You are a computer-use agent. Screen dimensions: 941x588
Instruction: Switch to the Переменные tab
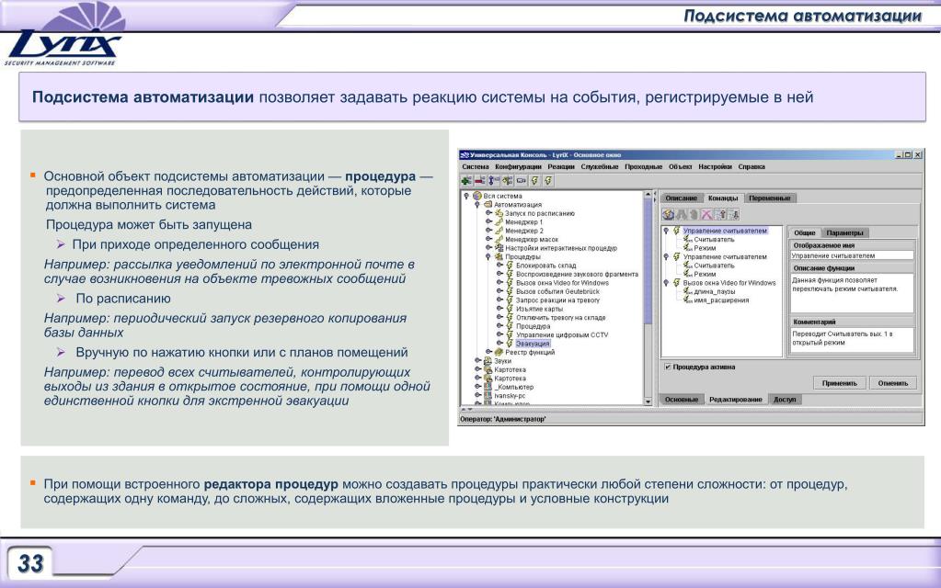click(770, 198)
